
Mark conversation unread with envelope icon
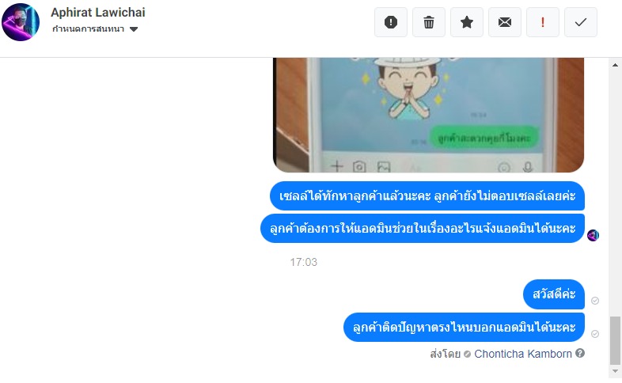click(x=505, y=22)
